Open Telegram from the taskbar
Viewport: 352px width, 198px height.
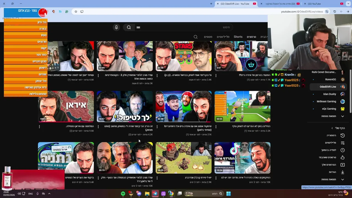(155, 194)
